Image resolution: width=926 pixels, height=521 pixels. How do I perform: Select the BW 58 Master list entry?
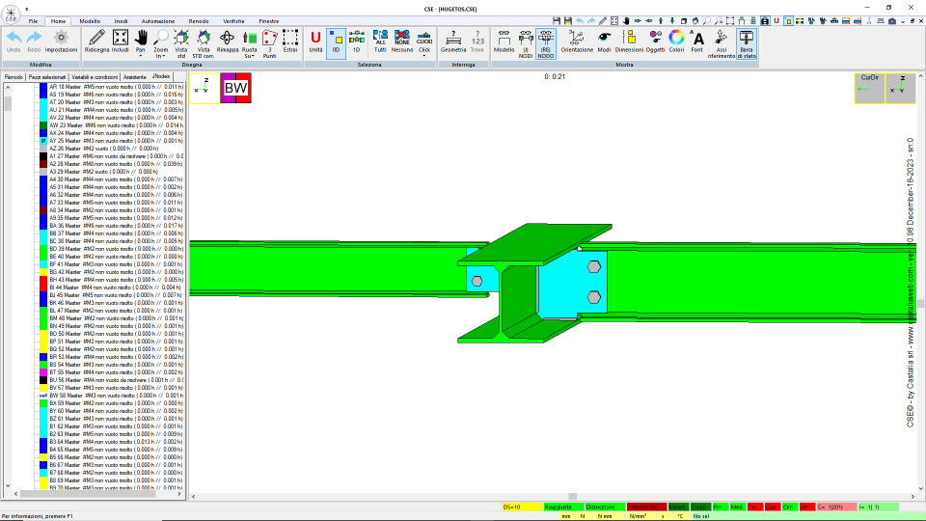click(x=110, y=396)
